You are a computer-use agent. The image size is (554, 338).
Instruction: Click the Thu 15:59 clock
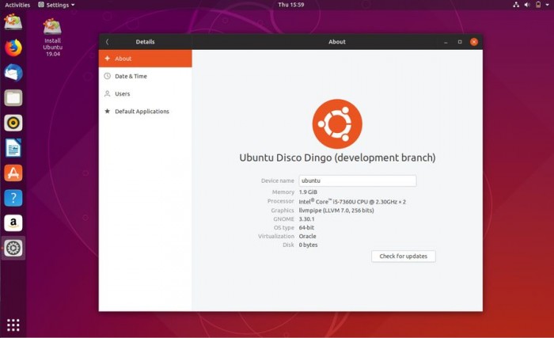[x=290, y=5]
